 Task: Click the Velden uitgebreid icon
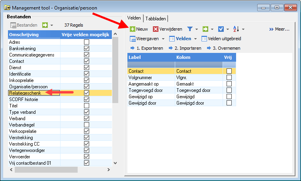click(204, 39)
